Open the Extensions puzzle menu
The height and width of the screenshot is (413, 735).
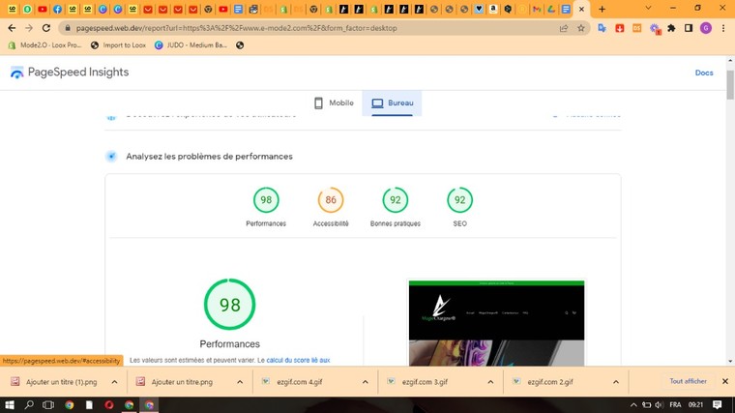pyautogui.click(x=672, y=28)
